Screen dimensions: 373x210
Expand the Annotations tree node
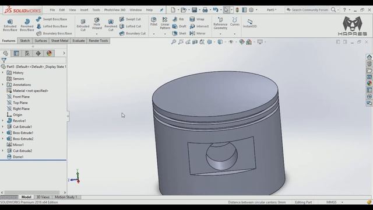2,85
